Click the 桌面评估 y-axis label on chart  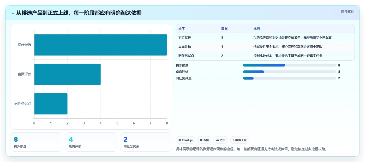(x=25, y=74)
